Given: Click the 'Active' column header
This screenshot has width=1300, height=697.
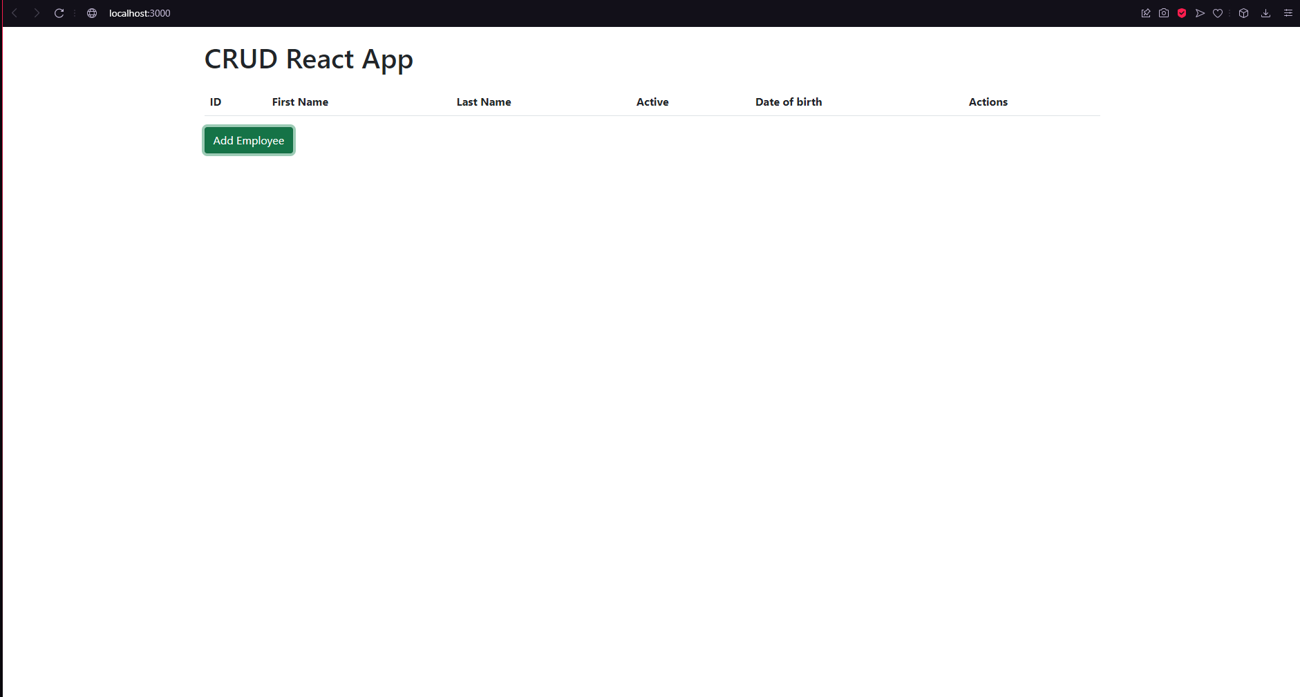Looking at the screenshot, I should click(x=652, y=102).
